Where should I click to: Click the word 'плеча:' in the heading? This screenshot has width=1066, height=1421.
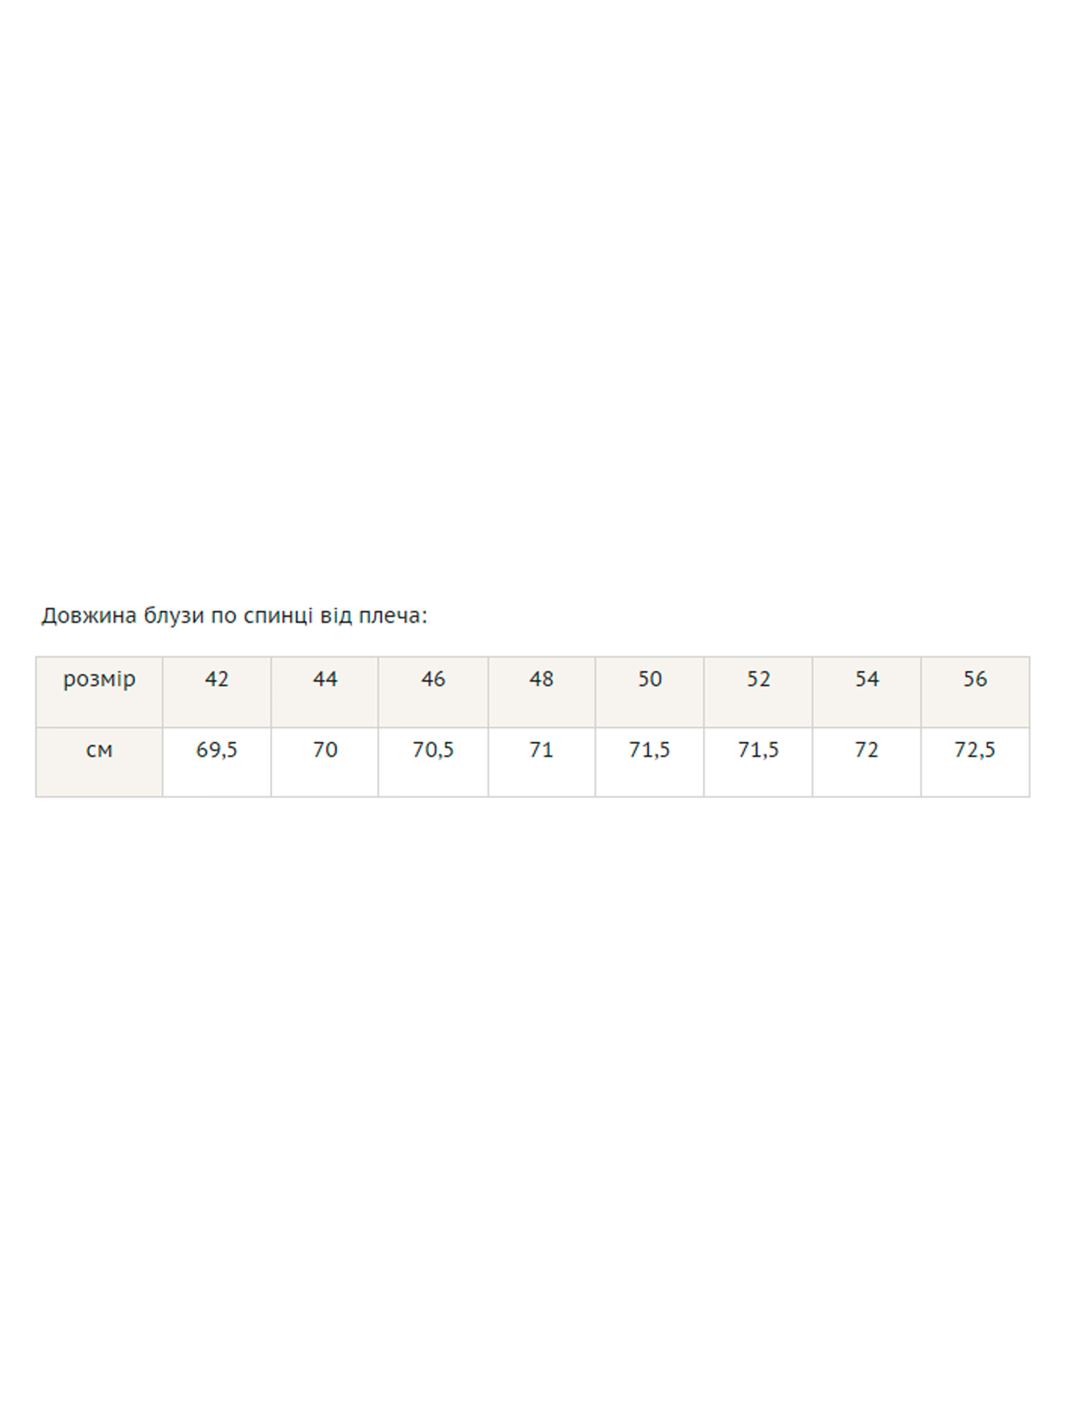coord(393,616)
